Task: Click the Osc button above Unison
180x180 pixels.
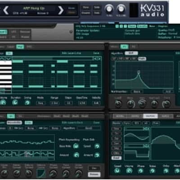Action: (x=94, y=168)
